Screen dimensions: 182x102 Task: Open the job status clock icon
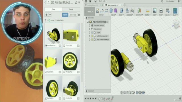[162, 1]
